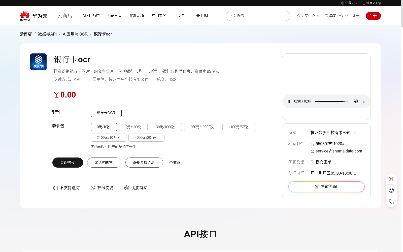Pick the 2100元/10万次 package
The height and width of the screenshot is (252, 403).
pyautogui.click(x=109, y=138)
